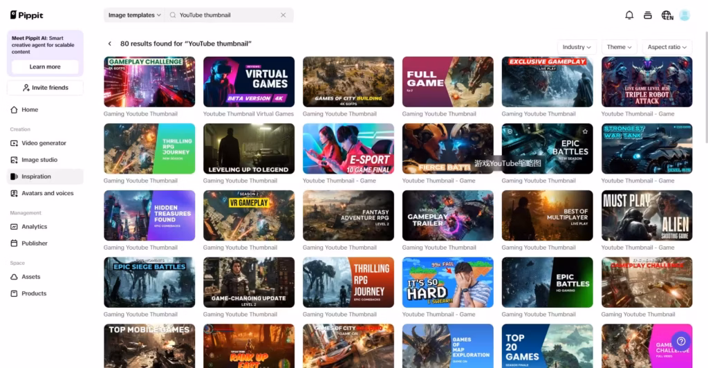
Task: Select the Virtual Games Beta Version thumbnail
Action: [249, 82]
